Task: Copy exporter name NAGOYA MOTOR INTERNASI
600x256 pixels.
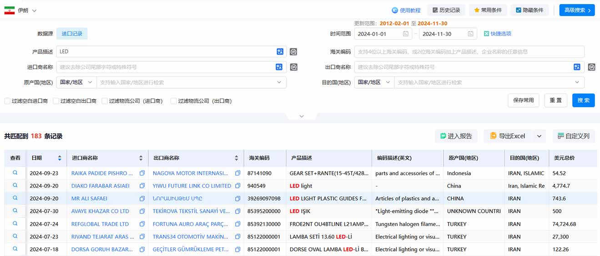Action: tap(237, 173)
